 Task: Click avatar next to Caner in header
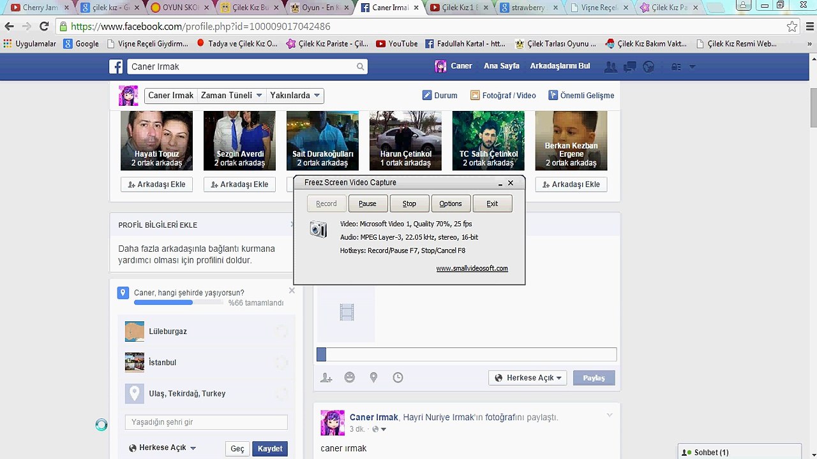(440, 66)
